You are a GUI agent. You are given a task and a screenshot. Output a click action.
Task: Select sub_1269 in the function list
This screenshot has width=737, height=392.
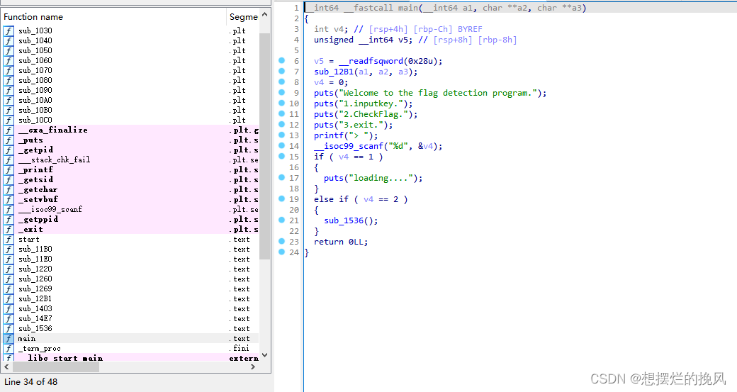(x=35, y=289)
